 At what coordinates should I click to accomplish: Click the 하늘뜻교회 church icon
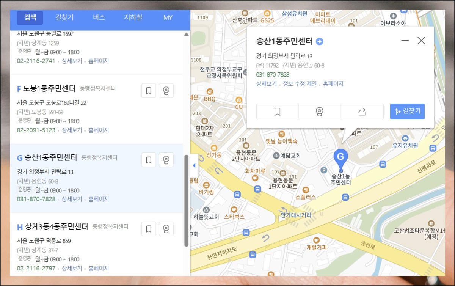point(206,210)
